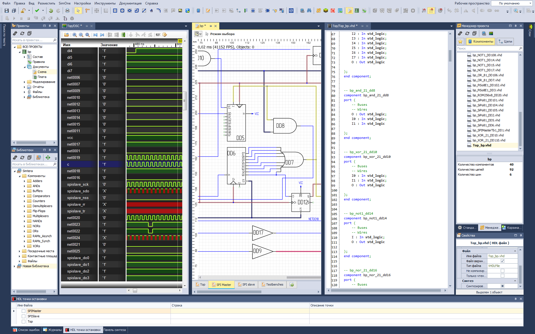Toggle the Синтезиров... checkbox

[x=502, y=286]
